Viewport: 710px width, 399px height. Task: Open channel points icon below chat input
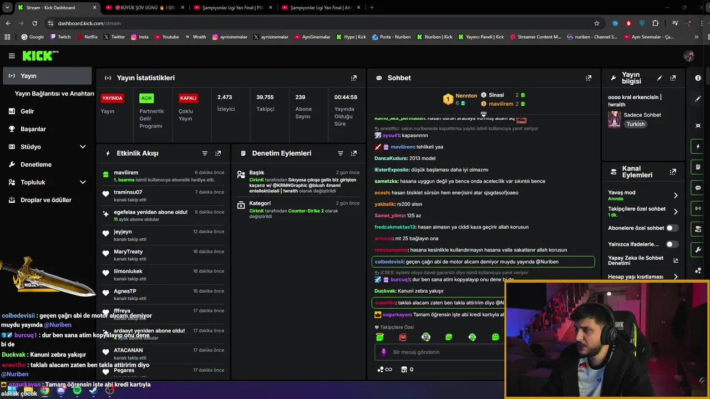point(384,370)
